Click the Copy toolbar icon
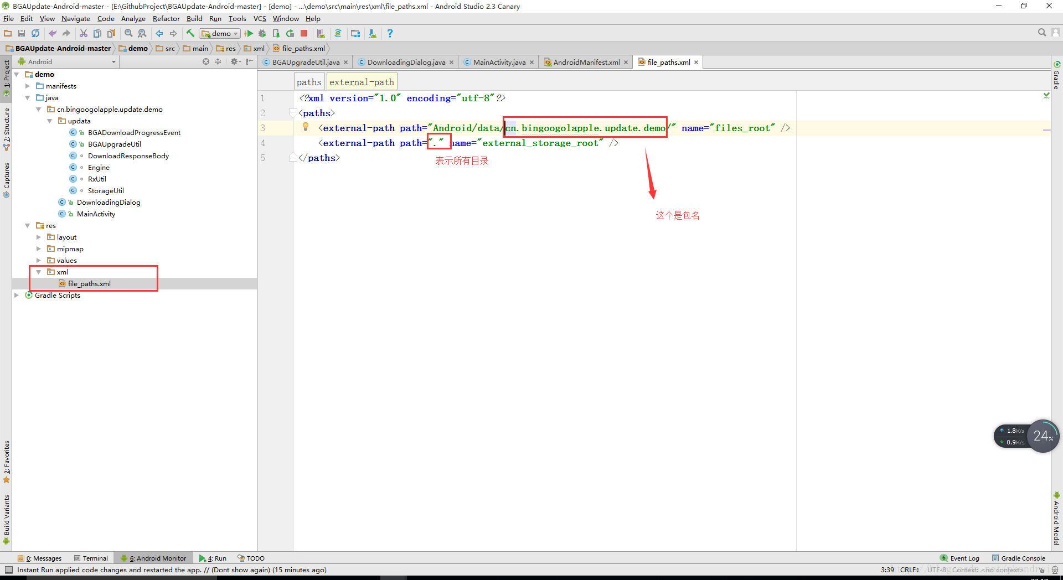The width and height of the screenshot is (1063, 580). 97,33
